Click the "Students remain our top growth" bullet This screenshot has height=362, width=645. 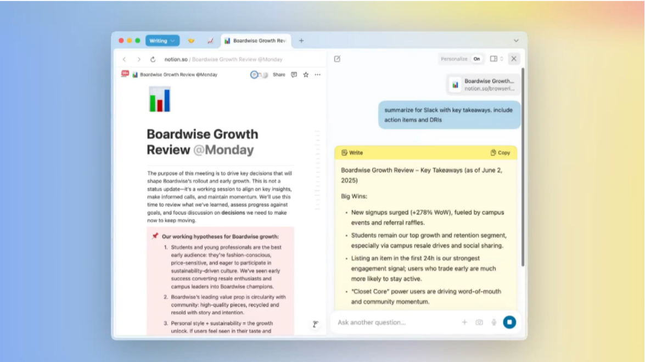[x=429, y=241]
